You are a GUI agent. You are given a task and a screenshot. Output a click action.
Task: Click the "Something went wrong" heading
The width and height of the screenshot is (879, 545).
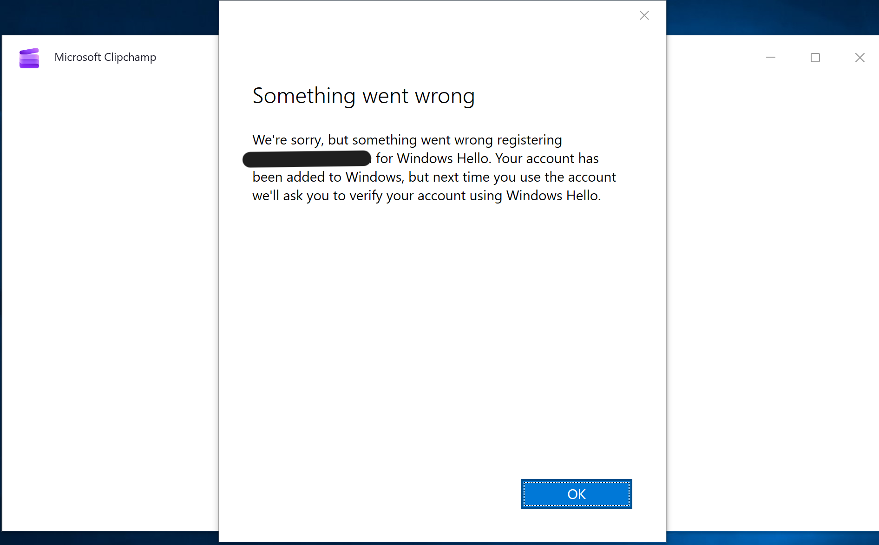(363, 96)
